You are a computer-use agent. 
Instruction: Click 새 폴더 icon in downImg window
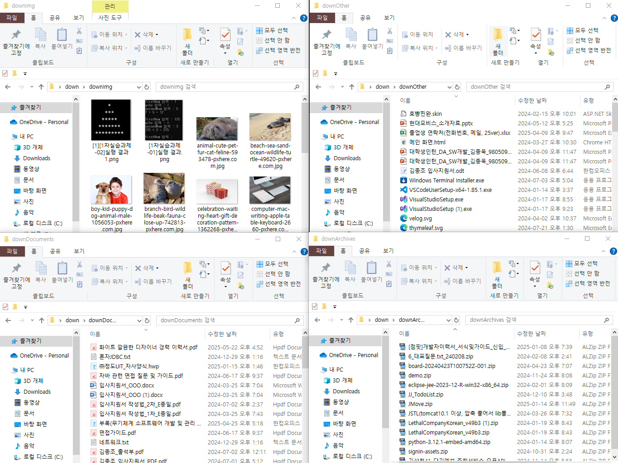click(187, 34)
